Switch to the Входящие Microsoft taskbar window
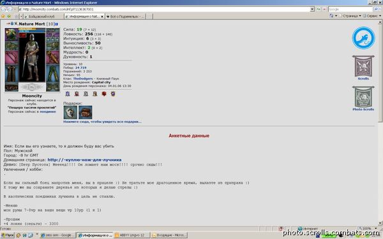The height and width of the screenshot is (239, 383). click(x=169, y=235)
